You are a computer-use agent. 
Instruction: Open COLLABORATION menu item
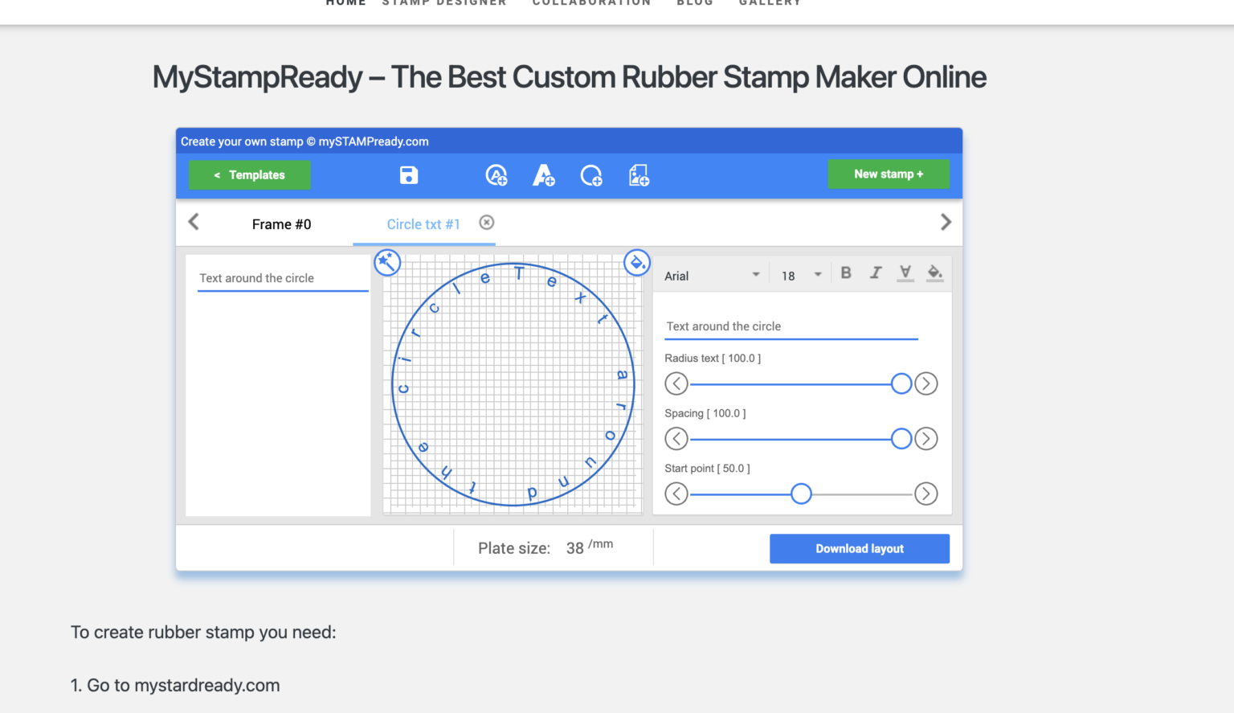click(591, 2)
